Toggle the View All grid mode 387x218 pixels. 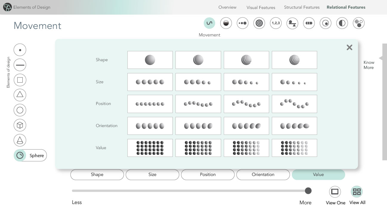[357, 191]
